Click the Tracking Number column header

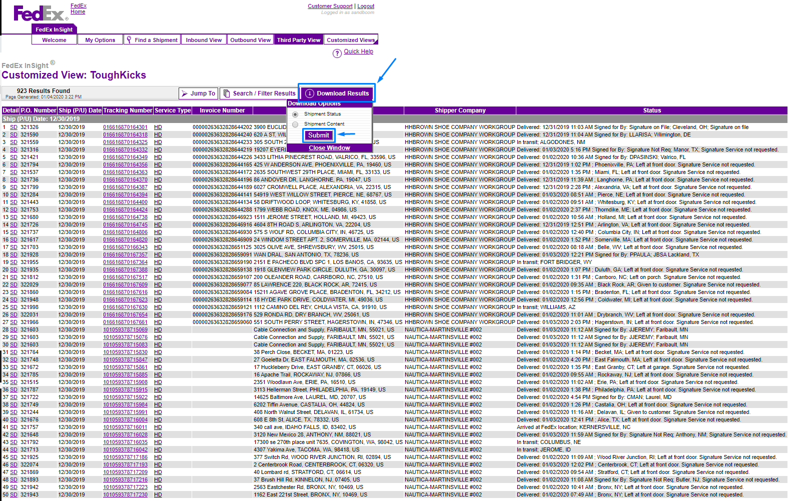128,110
